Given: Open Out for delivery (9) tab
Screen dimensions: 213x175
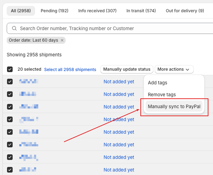Looking at the screenshot, I should point(185,11).
